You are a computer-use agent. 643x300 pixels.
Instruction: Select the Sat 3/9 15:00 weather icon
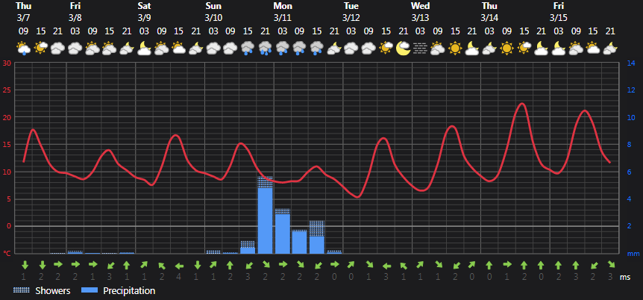tap(179, 49)
